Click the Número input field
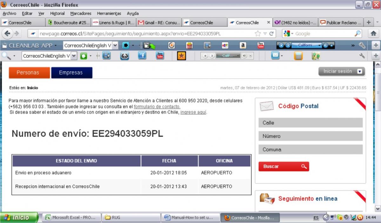This screenshot has height=223, width=381. [311, 136]
